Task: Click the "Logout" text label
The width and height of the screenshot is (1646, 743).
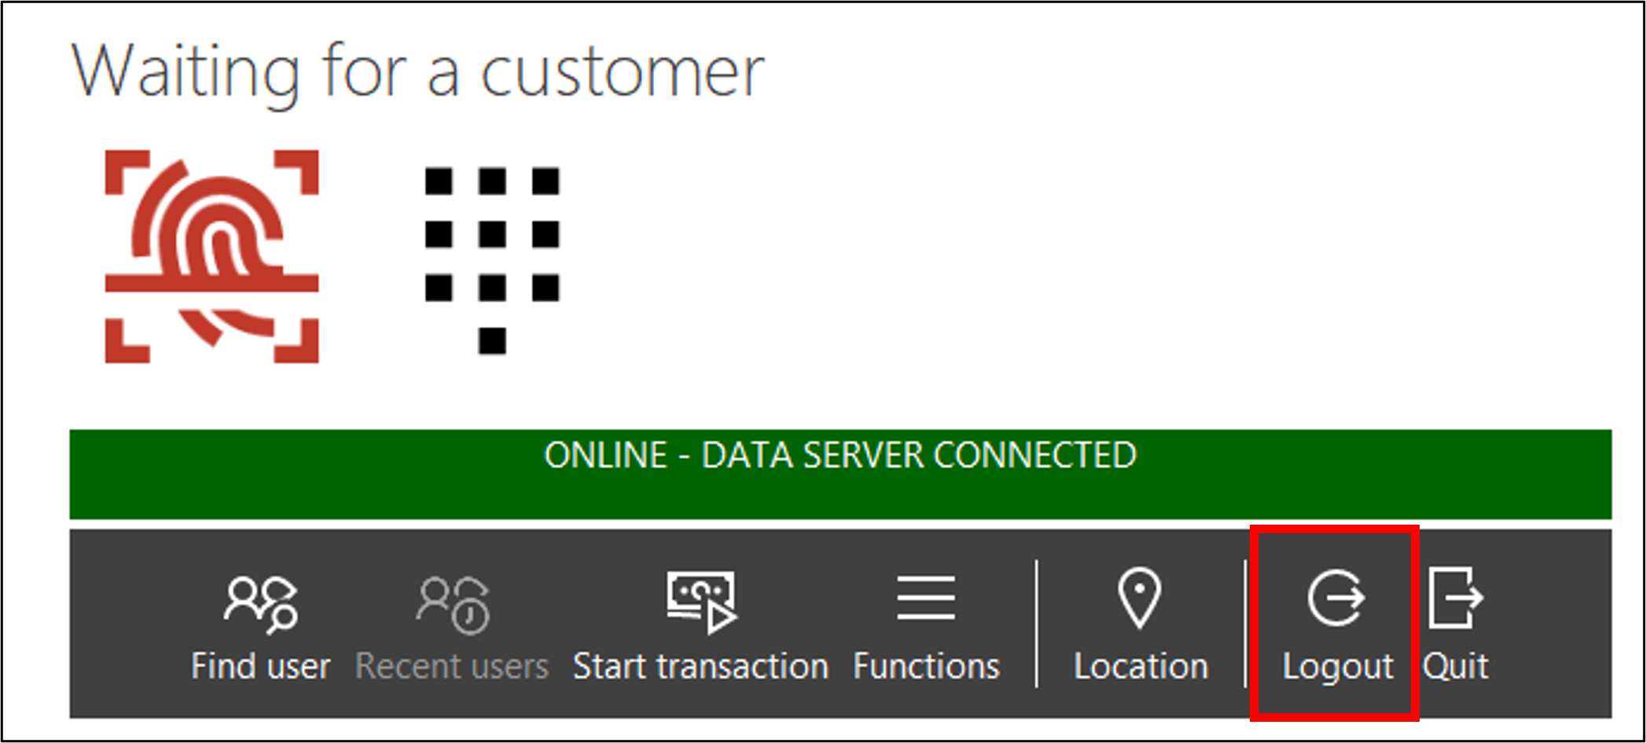Action: 1337,668
